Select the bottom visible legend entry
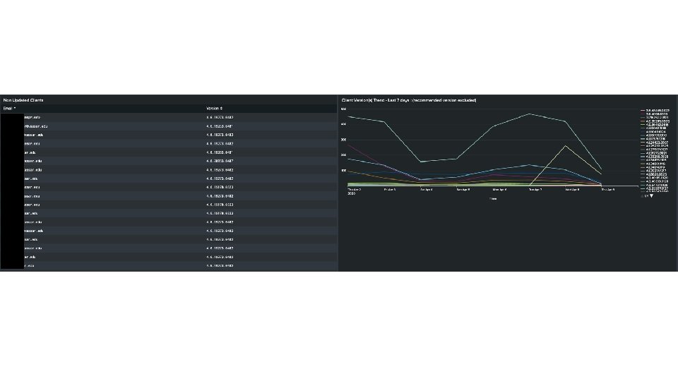The width and height of the screenshot is (678, 381). click(x=655, y=189)
